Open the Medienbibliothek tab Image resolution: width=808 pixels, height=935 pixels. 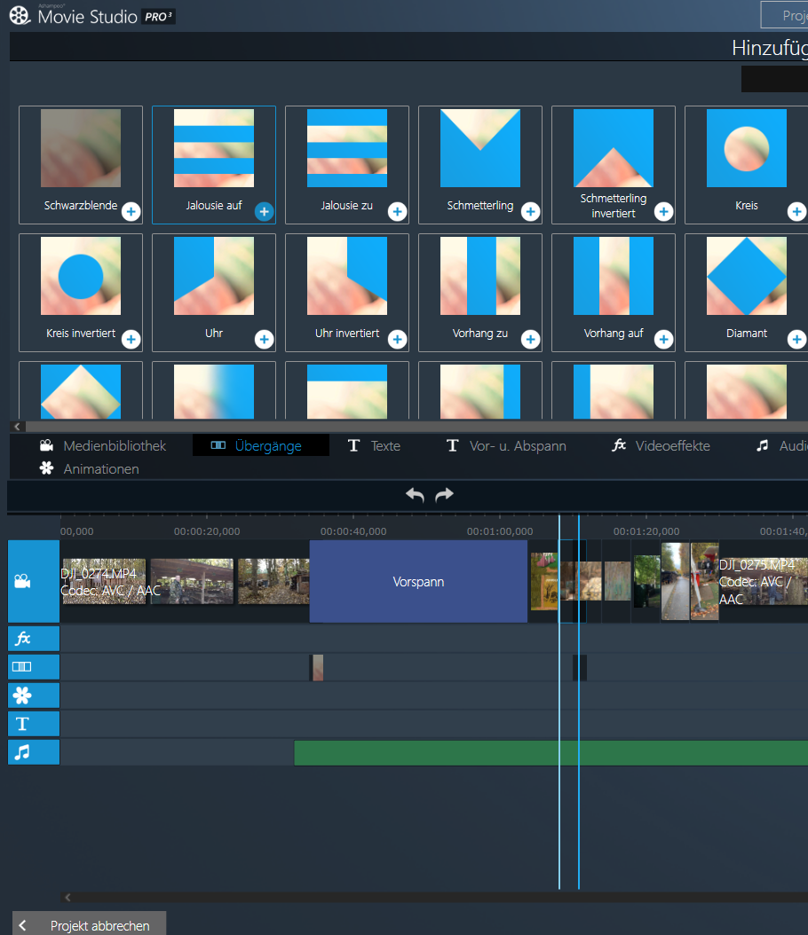pos(103,445)
